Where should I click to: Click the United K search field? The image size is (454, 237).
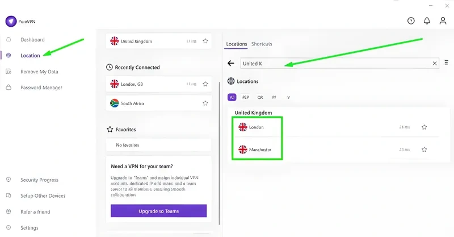pyautogui.click(x=339, y=63)
